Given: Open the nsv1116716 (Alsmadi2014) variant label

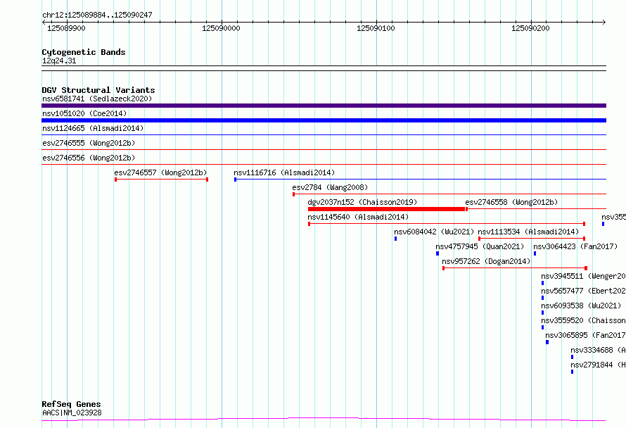Looking at the screenshot, I should click(284, 172).
